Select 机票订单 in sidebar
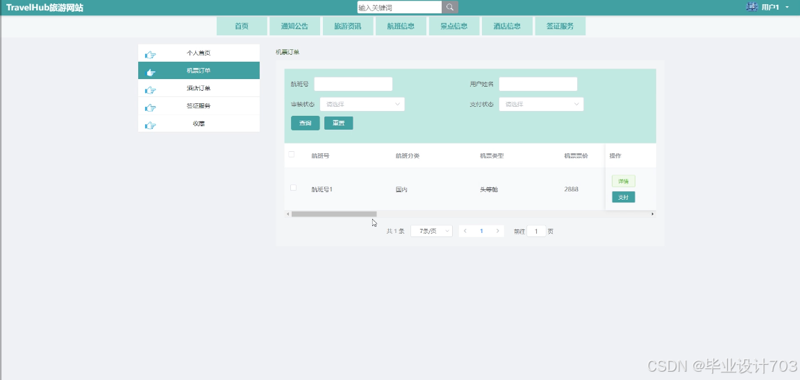 [199, 70]
